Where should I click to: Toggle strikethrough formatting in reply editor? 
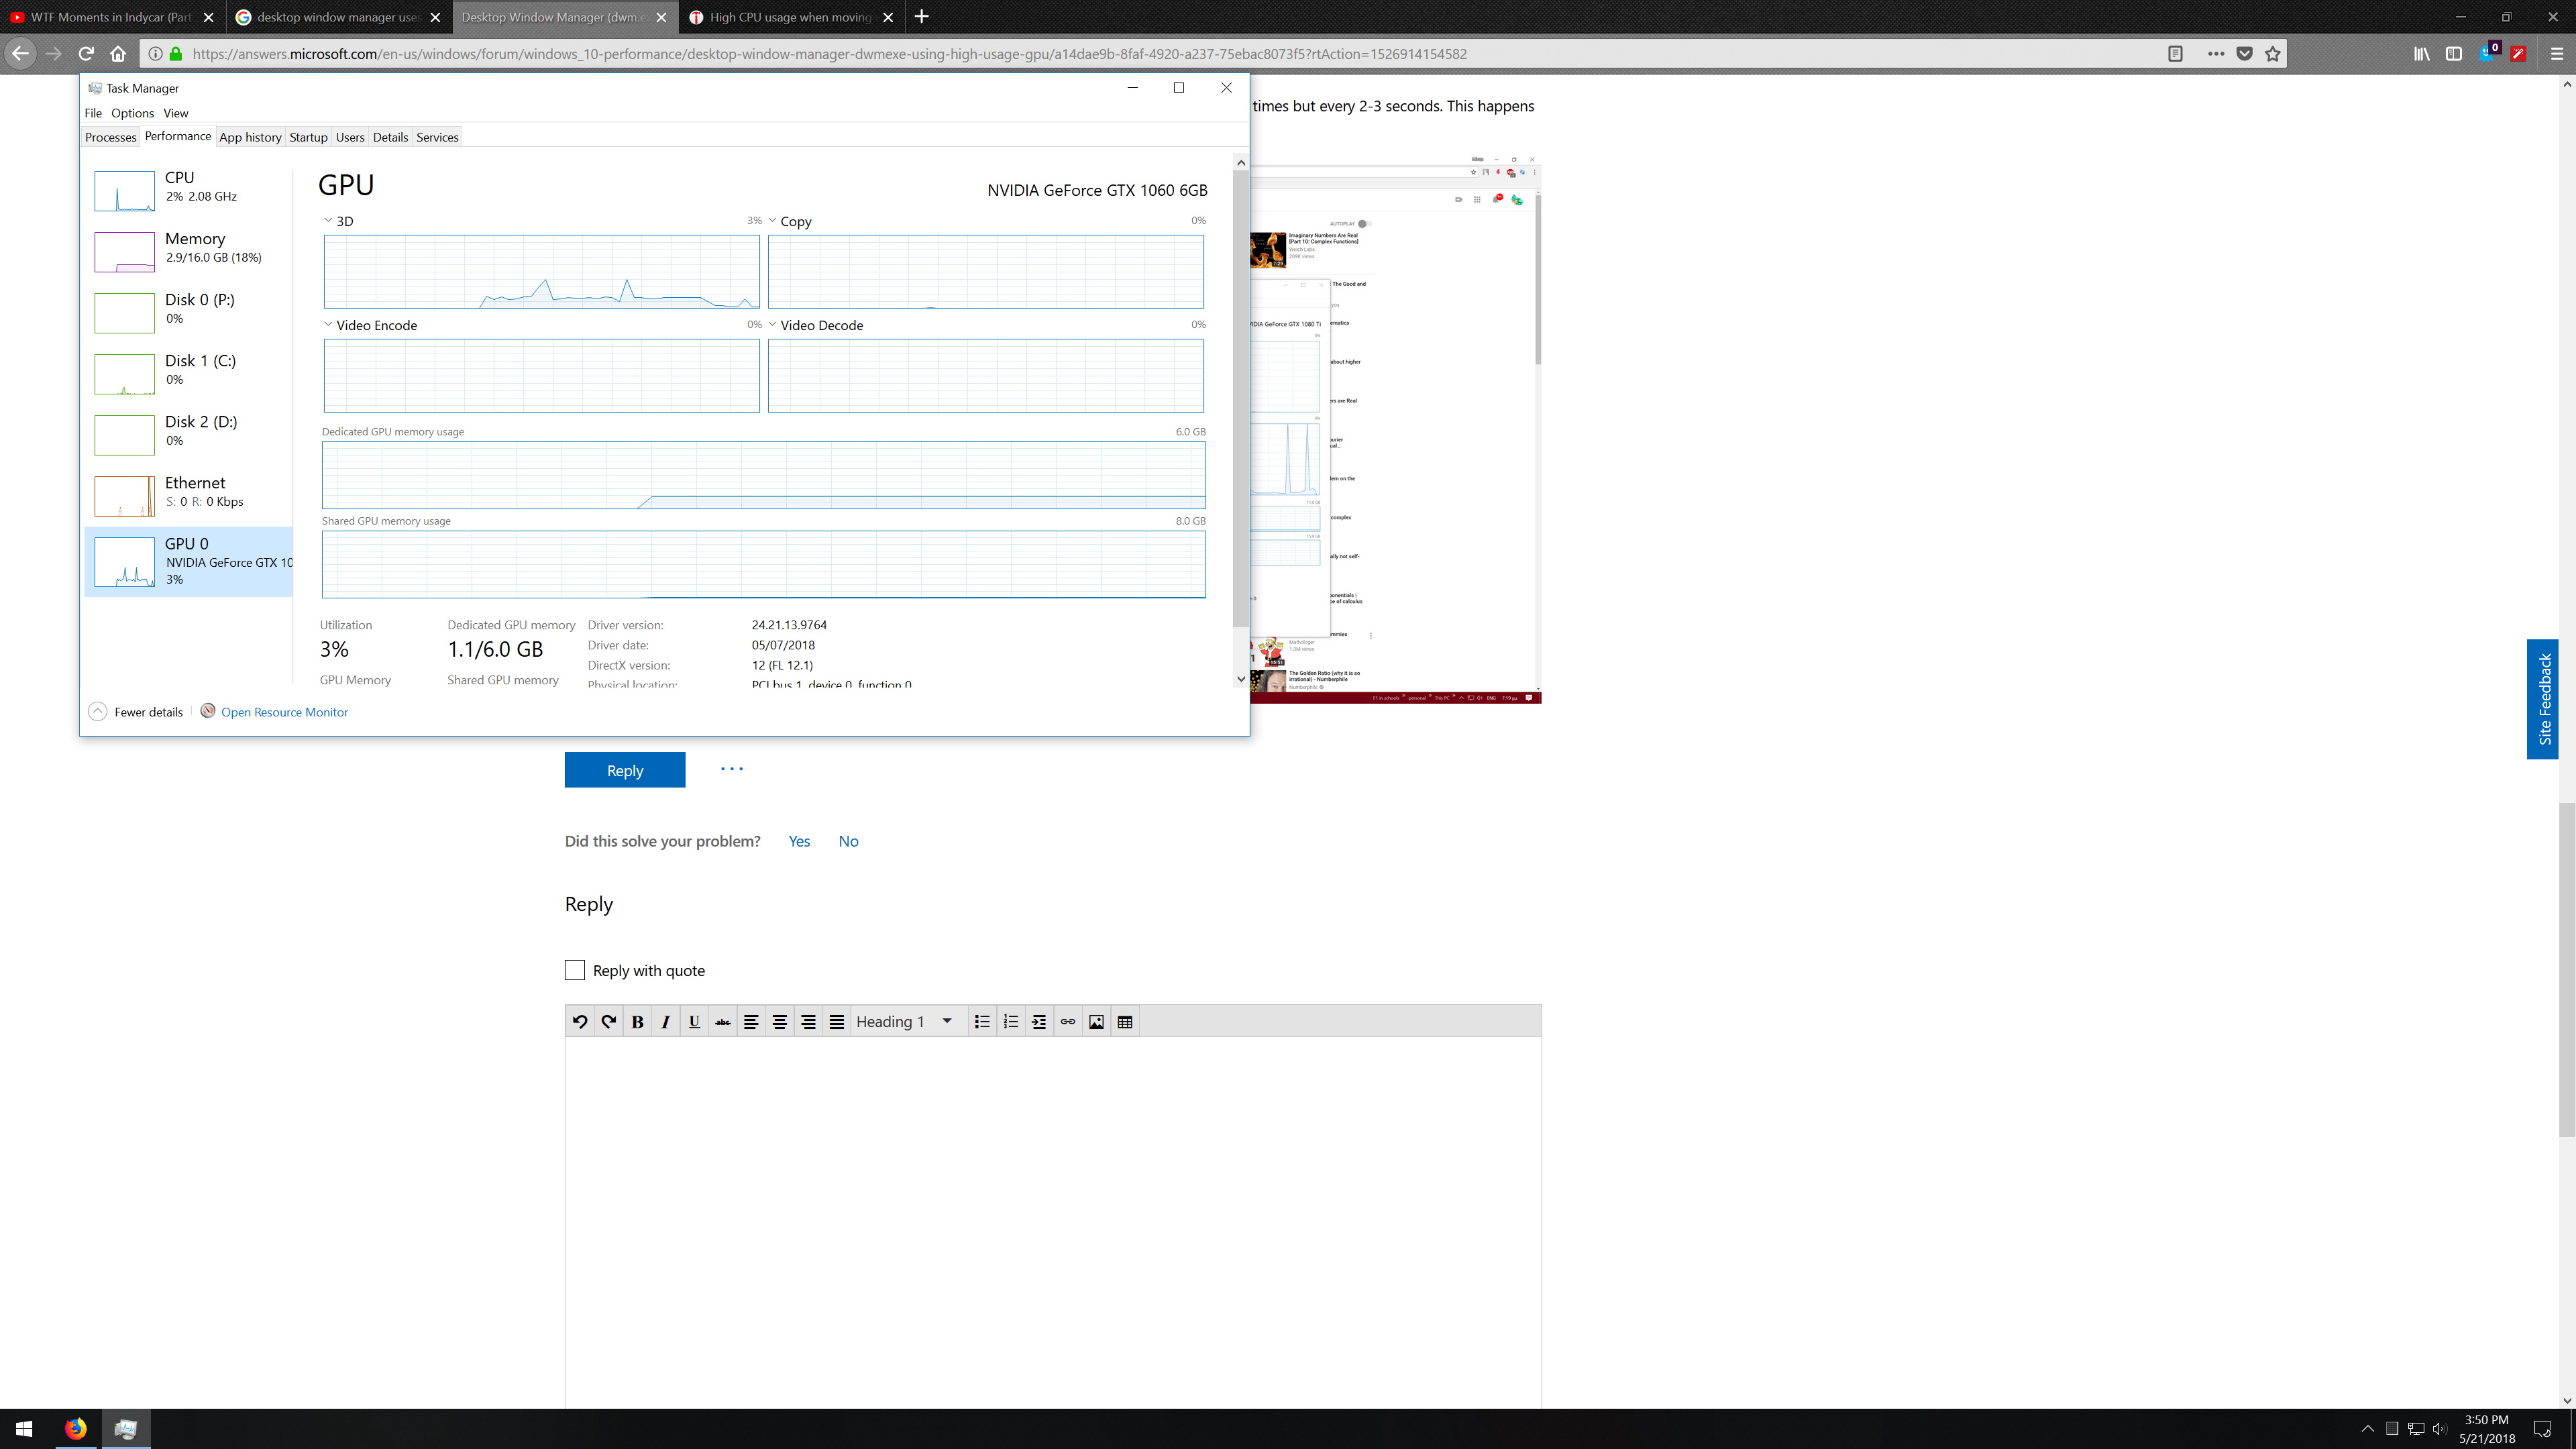coord(722,1021)
